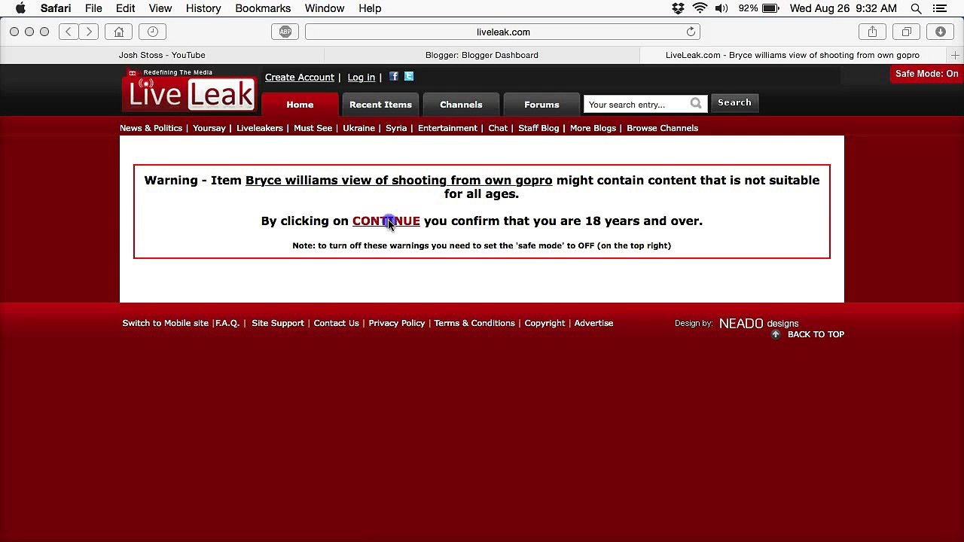
Task: Open News & Politics category
Action: click(151, 128)
